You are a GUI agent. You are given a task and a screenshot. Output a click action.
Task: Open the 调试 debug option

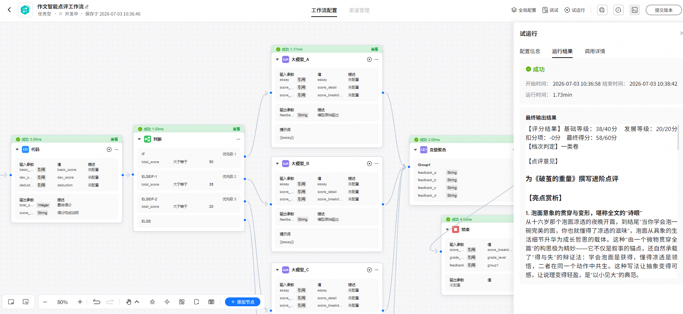click(550, 10)
